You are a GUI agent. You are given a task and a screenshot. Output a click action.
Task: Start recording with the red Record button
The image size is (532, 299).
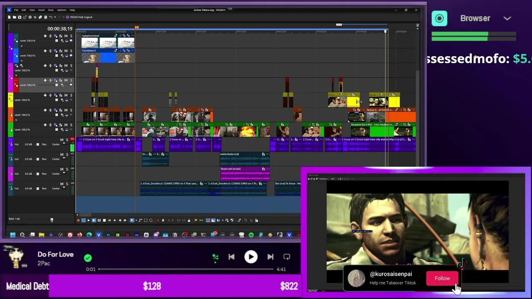point(78,220)
